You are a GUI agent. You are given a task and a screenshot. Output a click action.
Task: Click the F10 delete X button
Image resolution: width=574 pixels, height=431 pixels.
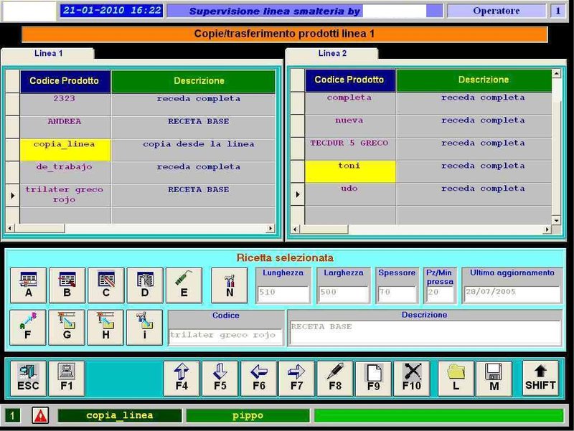click(412, 379)
